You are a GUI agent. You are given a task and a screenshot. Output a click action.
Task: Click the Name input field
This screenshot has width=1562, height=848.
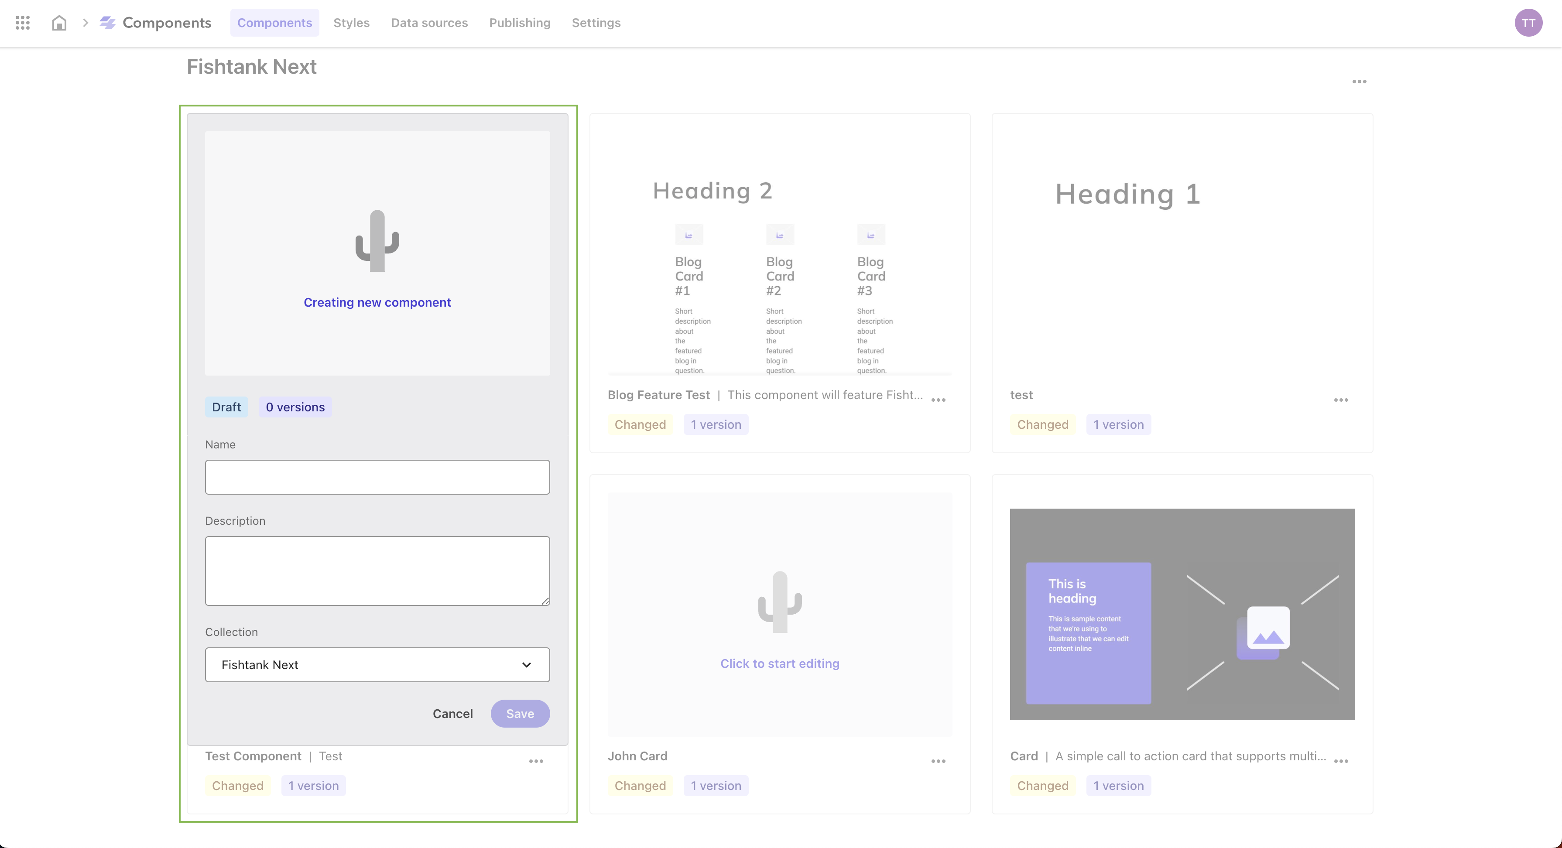pos(378,477)
